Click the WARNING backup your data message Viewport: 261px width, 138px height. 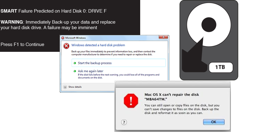(x=58, y=25)
